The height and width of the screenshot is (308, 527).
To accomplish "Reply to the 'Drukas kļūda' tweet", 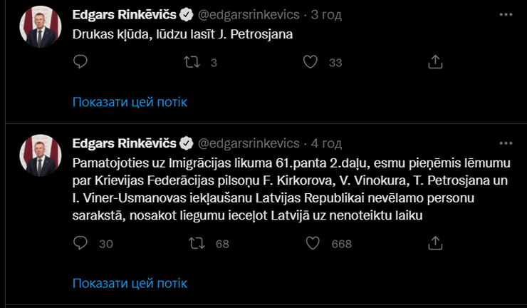I will (80, 63).
